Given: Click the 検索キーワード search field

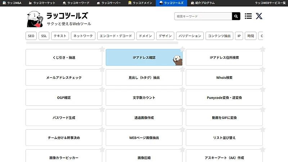Looking at the screenshot, I should (x=203, y=16).
